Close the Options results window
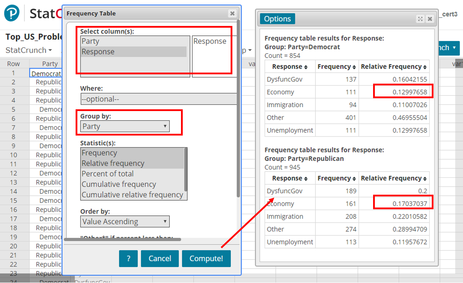The image size is (463, 283). point(430,19)
